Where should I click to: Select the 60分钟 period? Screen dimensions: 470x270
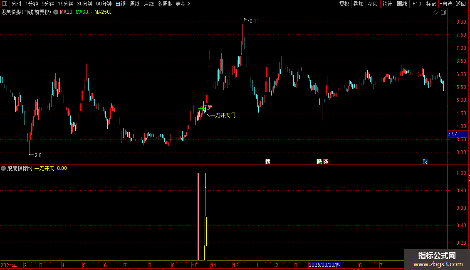click(104, 4)
